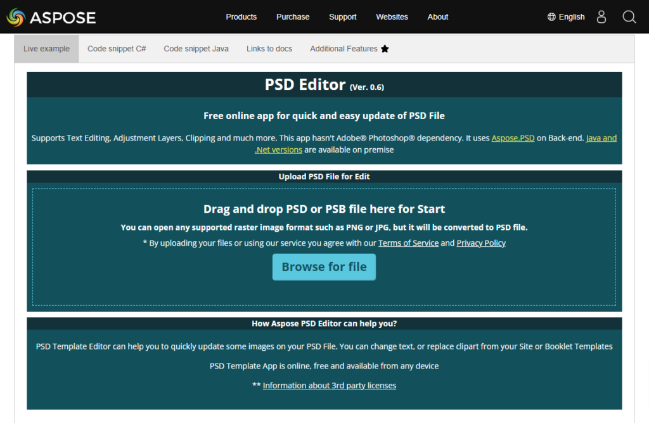Open the Aspose.PSD link

coord(513,137)
